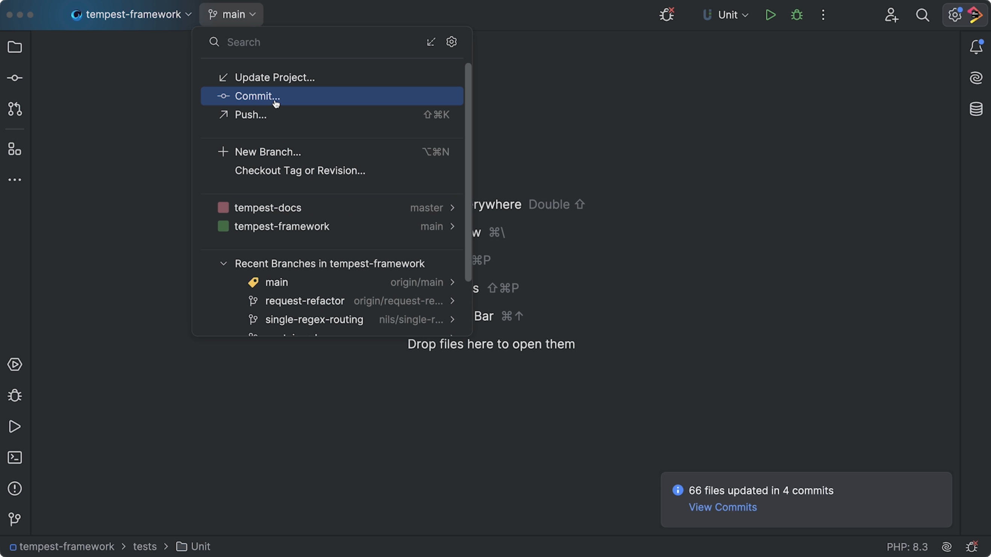Show more tool windows via ellipsis icon
This screenshot has height=557, width=991.
[15, 180]
